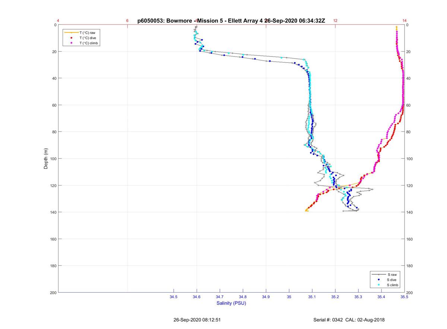Click the red temperature tick label 4

point(58,21)
